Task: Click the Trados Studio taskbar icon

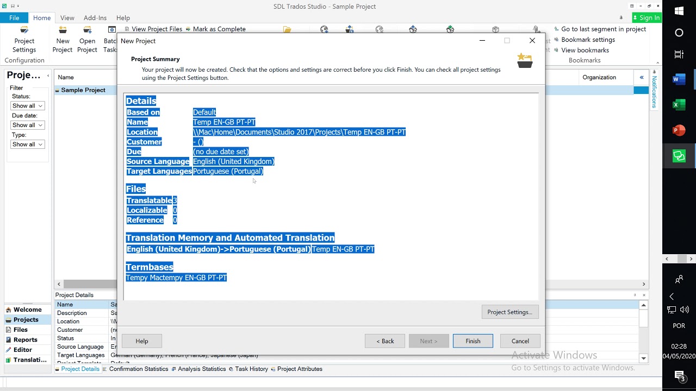Action: coord(679,156)
